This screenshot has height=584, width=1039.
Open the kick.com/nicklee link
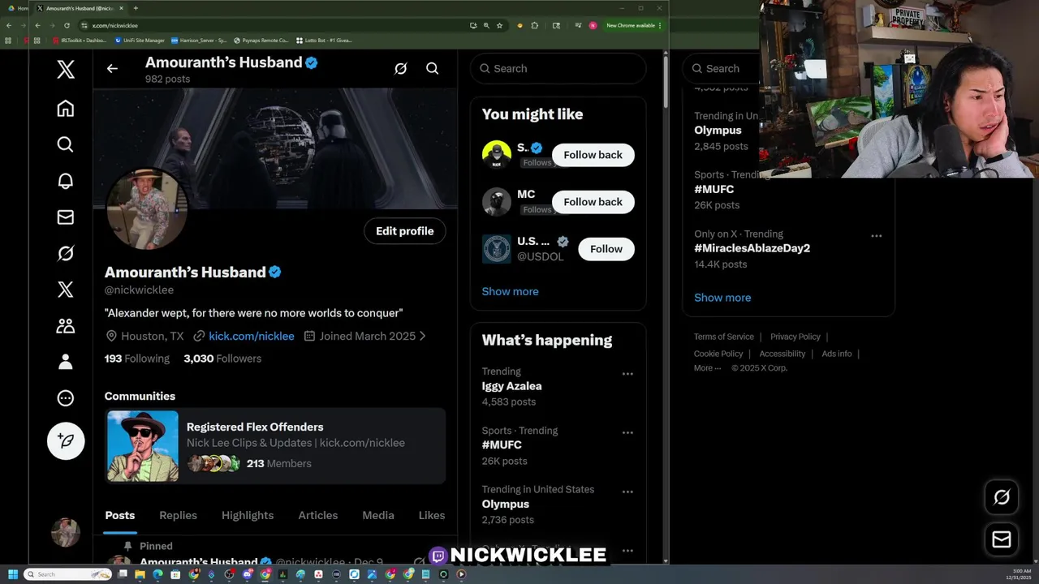click(x=252, y=336)
